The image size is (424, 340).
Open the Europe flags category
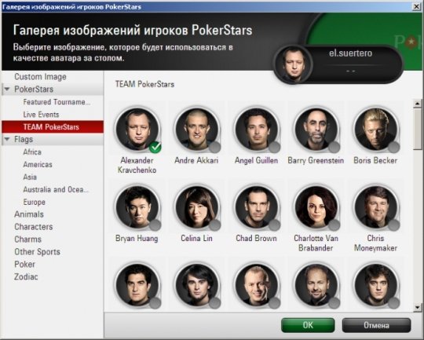pyautogui.click(x=34, y=202)
